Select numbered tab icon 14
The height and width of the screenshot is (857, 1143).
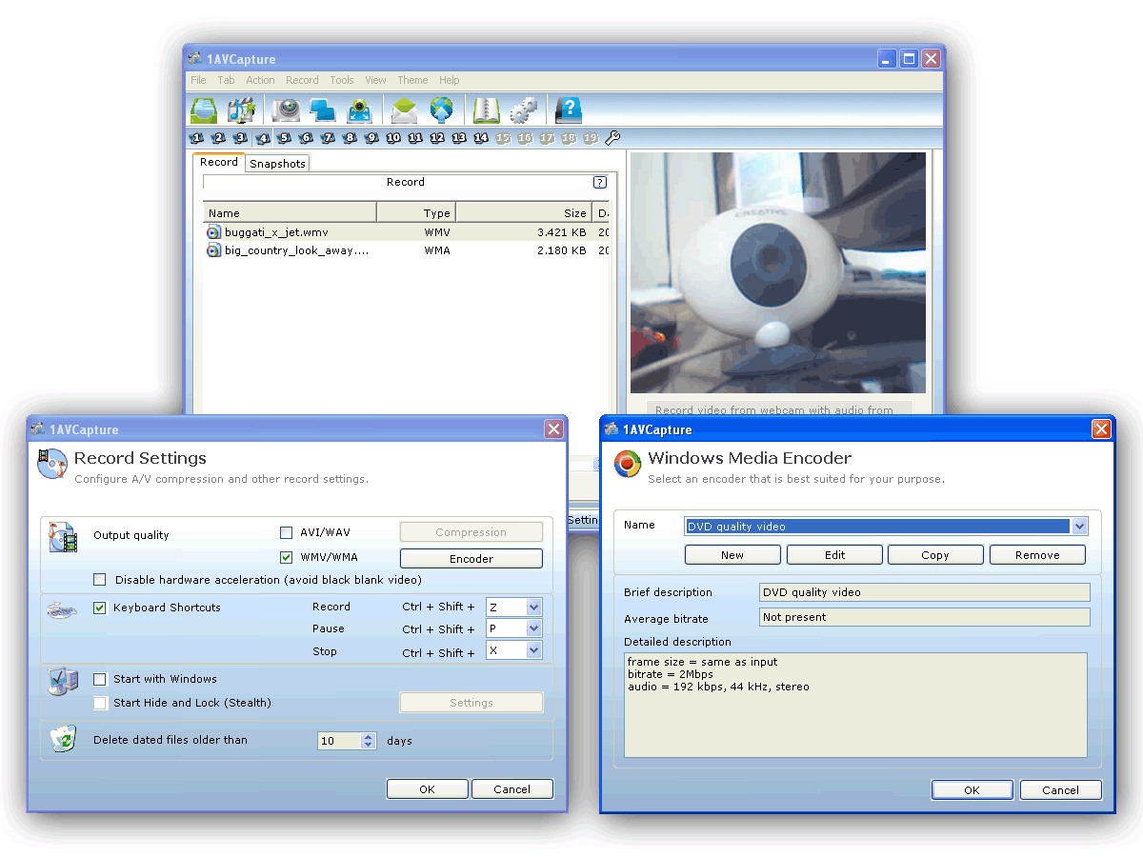click(482, 138)
